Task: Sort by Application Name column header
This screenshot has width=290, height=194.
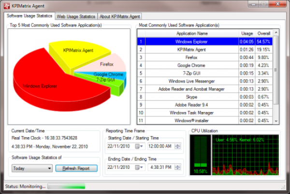Action: (x=192, y=33)
